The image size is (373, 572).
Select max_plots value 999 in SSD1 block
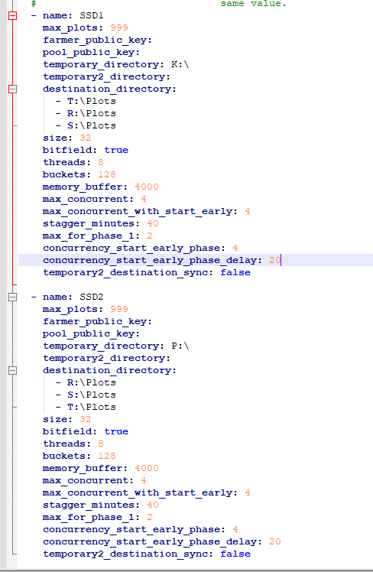point(119,28)
